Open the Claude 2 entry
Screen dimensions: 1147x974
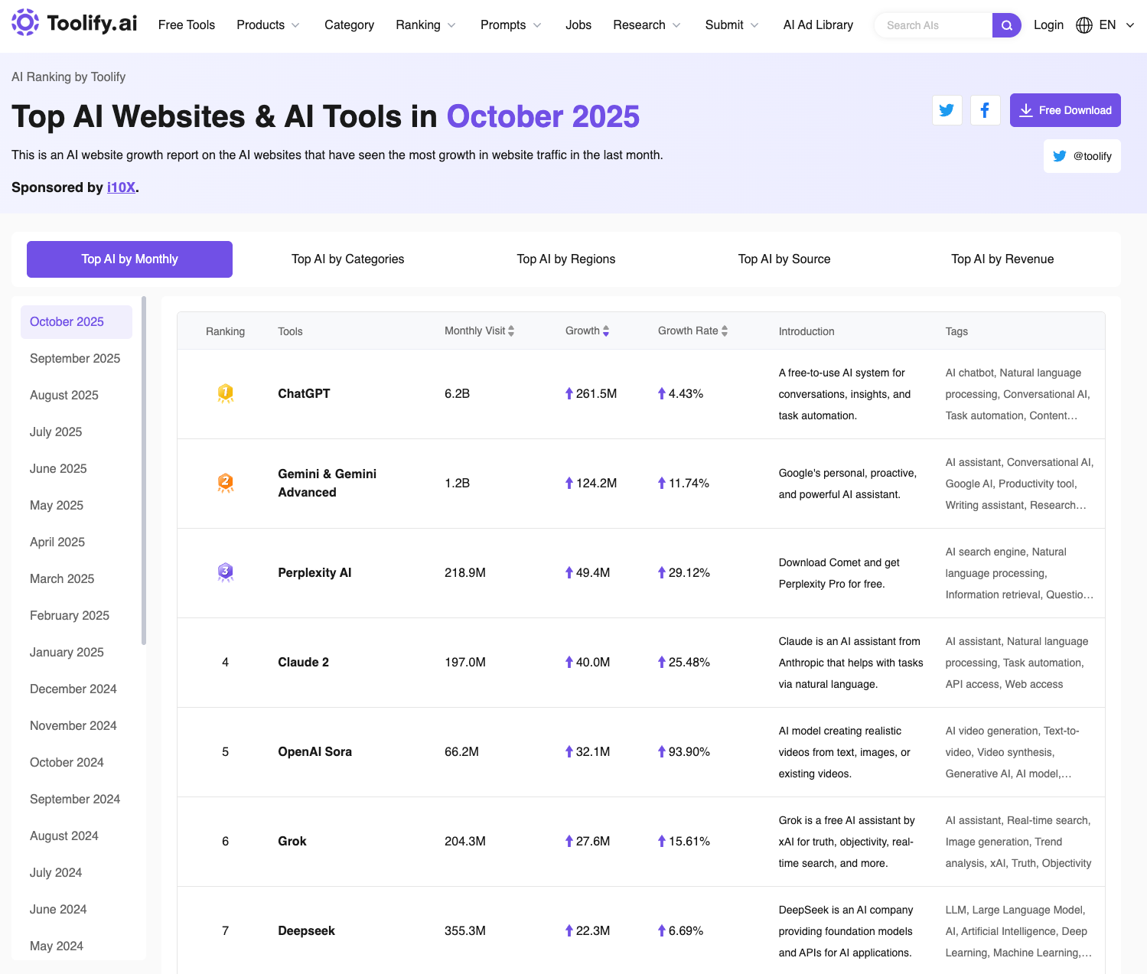point(303,662)
